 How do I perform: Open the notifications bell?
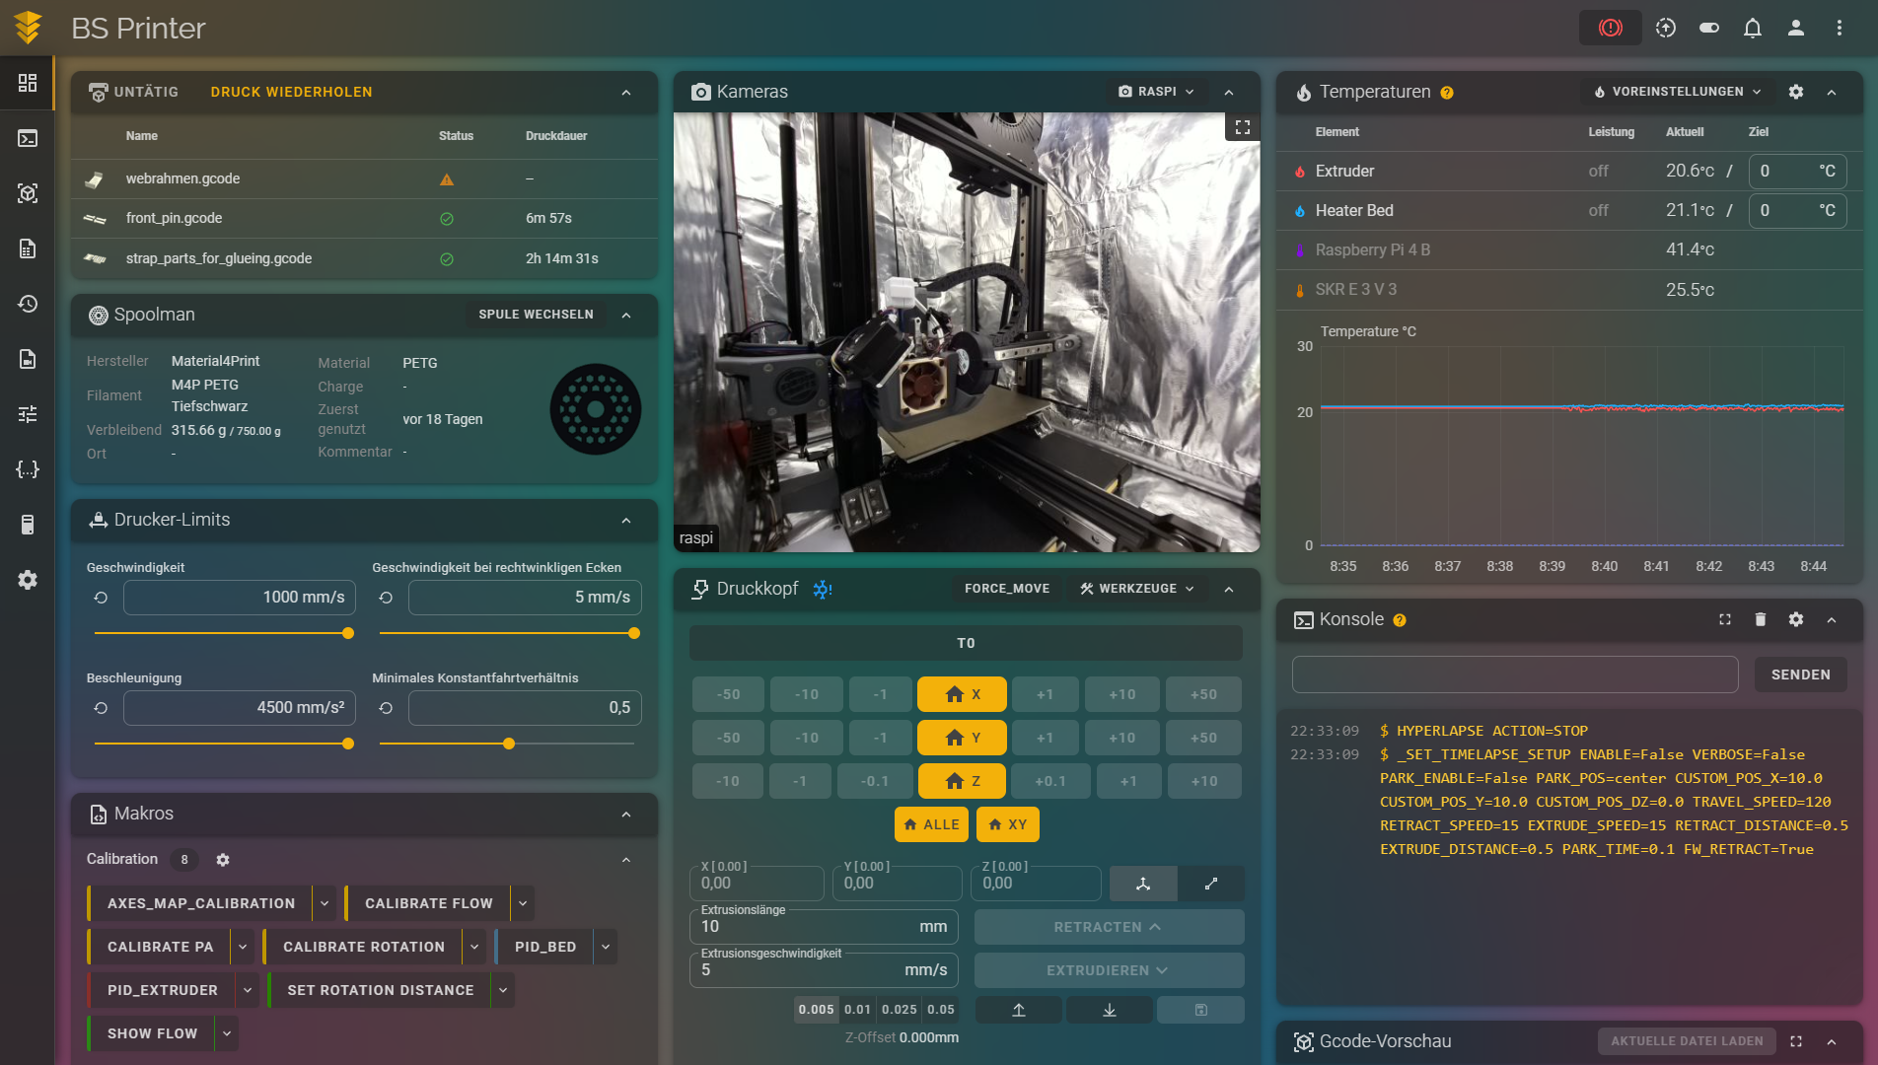coord(1753,28)
